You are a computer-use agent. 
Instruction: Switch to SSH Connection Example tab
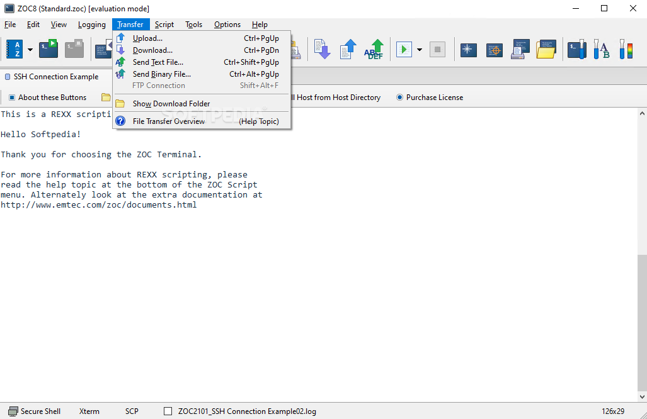[x=52, y=77]
